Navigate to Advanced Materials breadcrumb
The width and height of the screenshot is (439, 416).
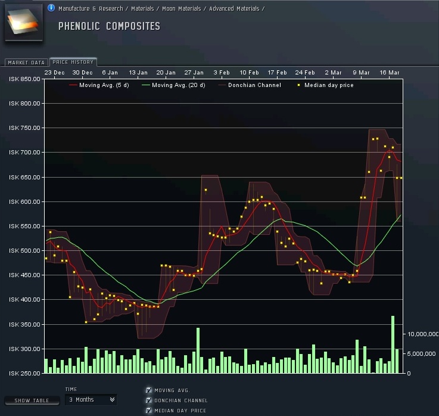[234, 9]
